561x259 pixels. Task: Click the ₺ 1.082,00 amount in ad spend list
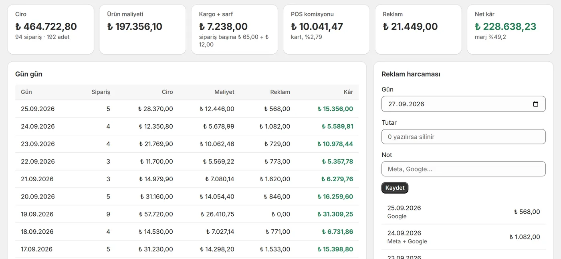click(x=525, y=237)
